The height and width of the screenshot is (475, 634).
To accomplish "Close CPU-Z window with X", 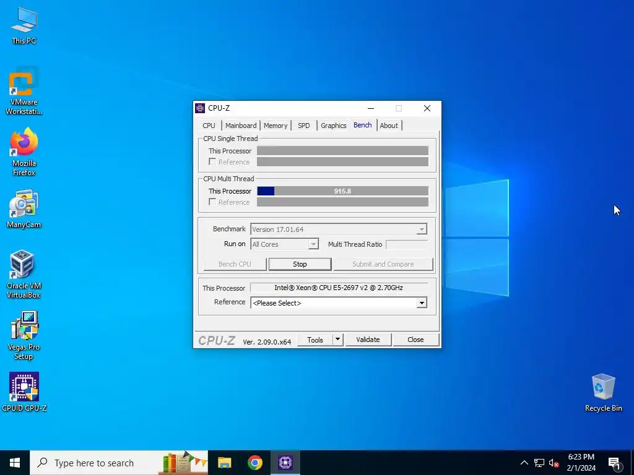I will tap(427, 108).
